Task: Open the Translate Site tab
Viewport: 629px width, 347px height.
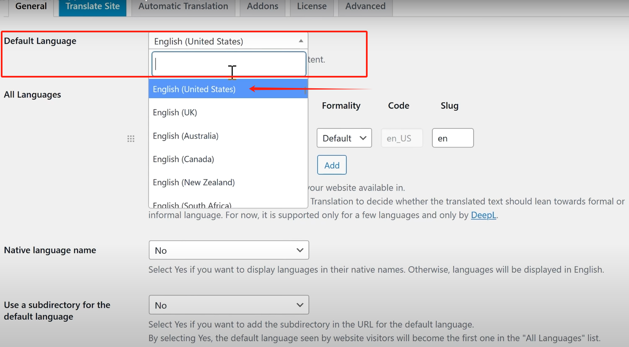Action: click(x=93, y=7)
